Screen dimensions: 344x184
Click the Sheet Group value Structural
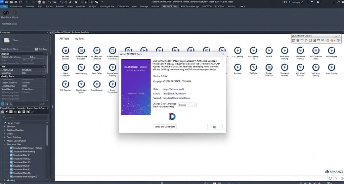tap(27, 70)
